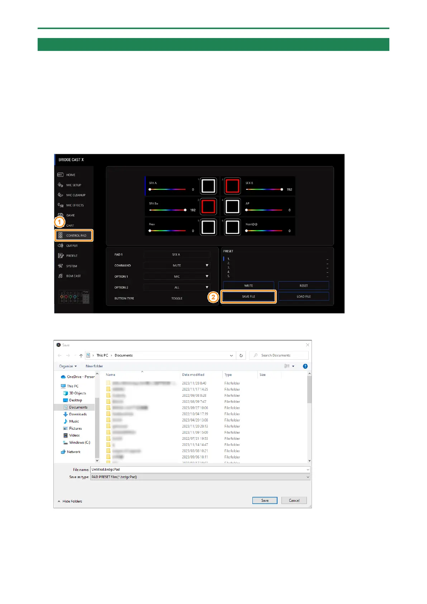Select Network in navigation pane
The height and width of the screenshot is (604, 427).
click(71, 452)
